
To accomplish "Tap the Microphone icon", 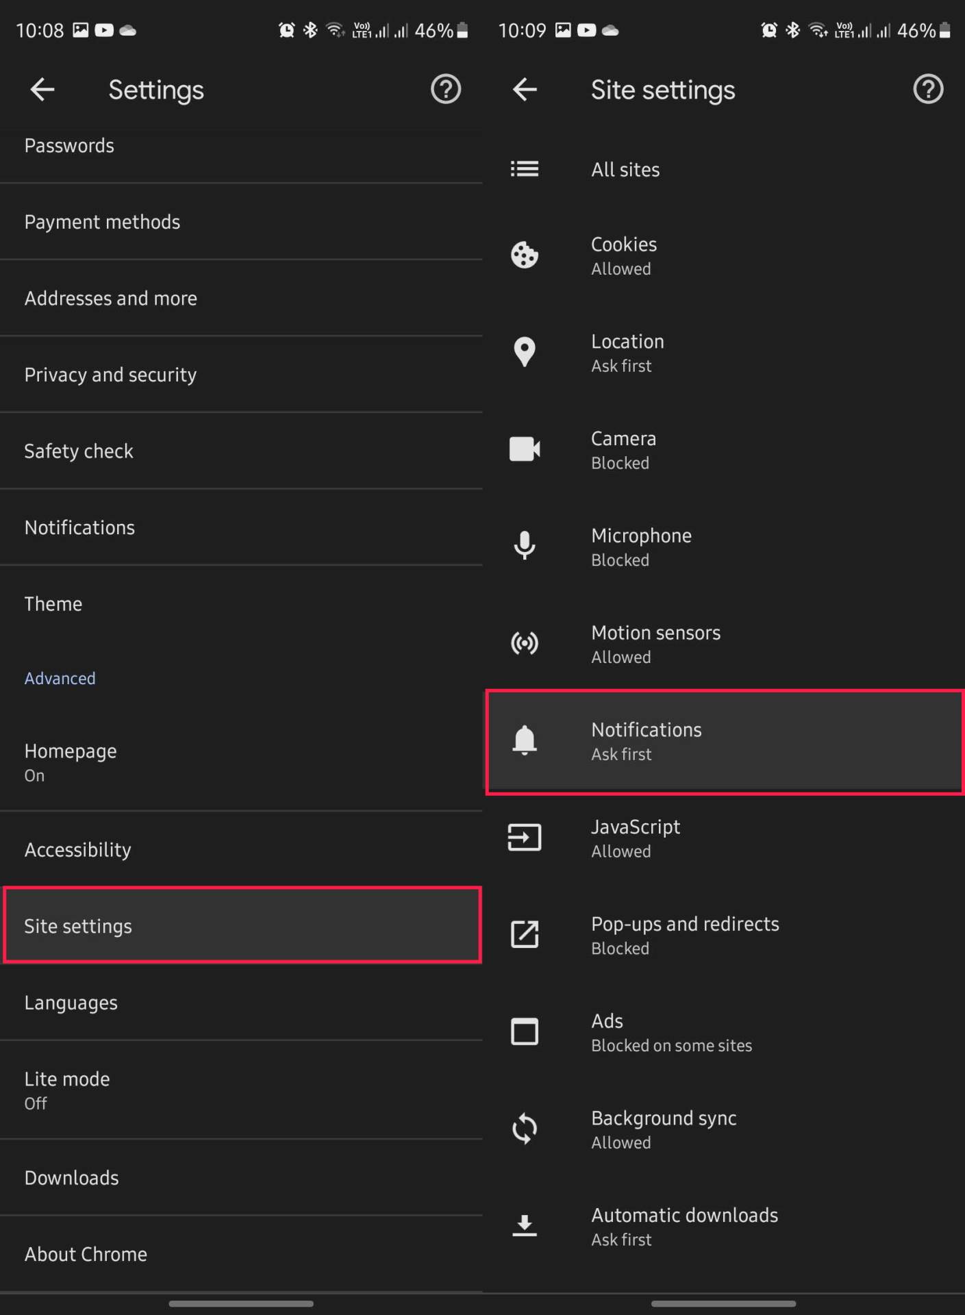I will point(525,546).
